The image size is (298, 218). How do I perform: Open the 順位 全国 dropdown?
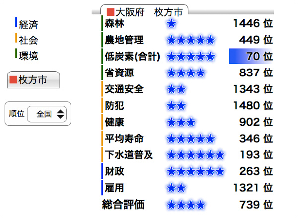tap(47, 114)
